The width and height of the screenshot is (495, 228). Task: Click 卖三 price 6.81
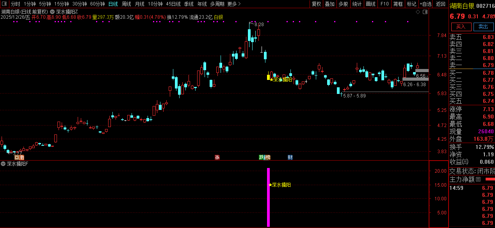[x=488, y=51]
